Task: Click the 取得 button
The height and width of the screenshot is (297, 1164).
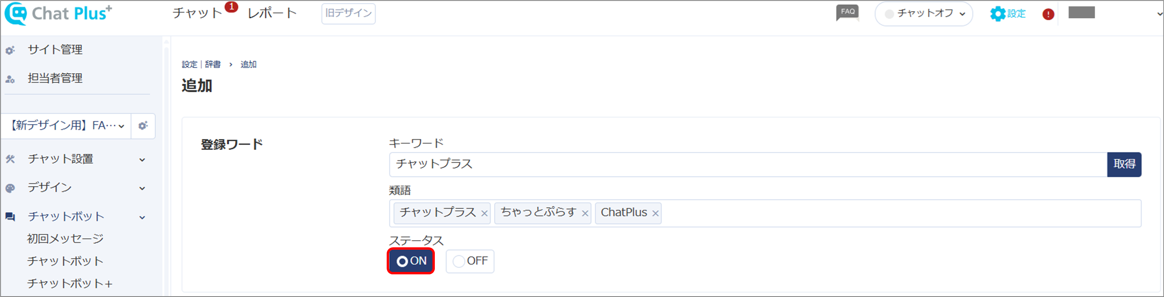Action: click(x=1124, y=164)
